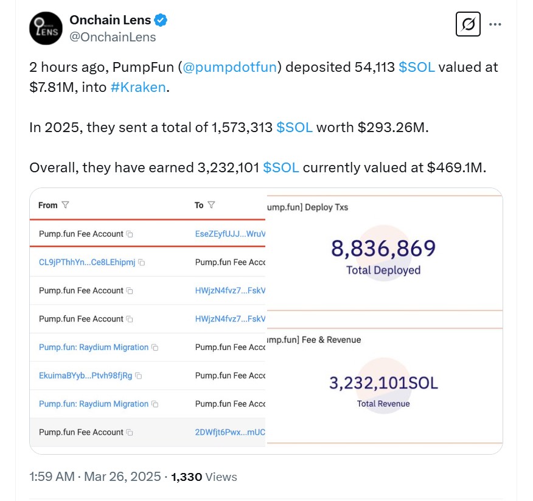The height and width of the screenshot is (501, 533).
Task: Open the #Kraken hashtag
Action: pos(138,87)
